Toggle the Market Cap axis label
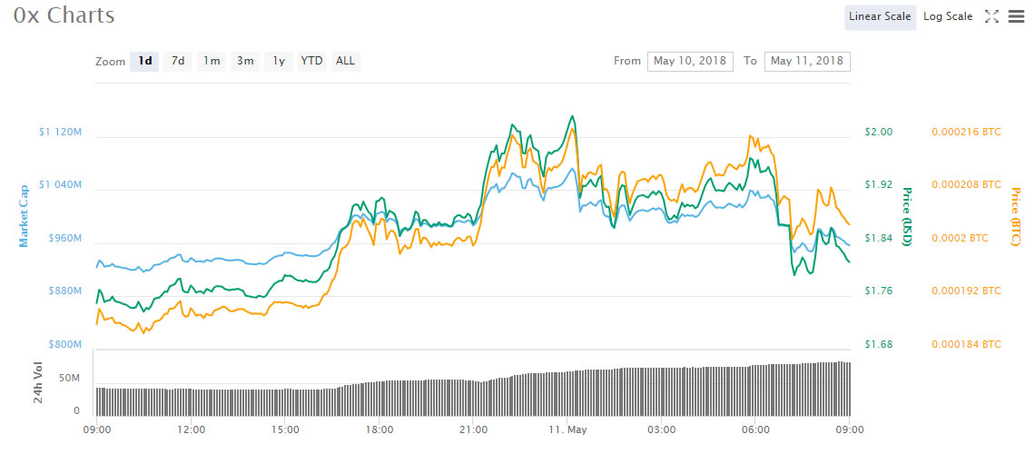1035x454 pixels. click(x=25, y=215)
